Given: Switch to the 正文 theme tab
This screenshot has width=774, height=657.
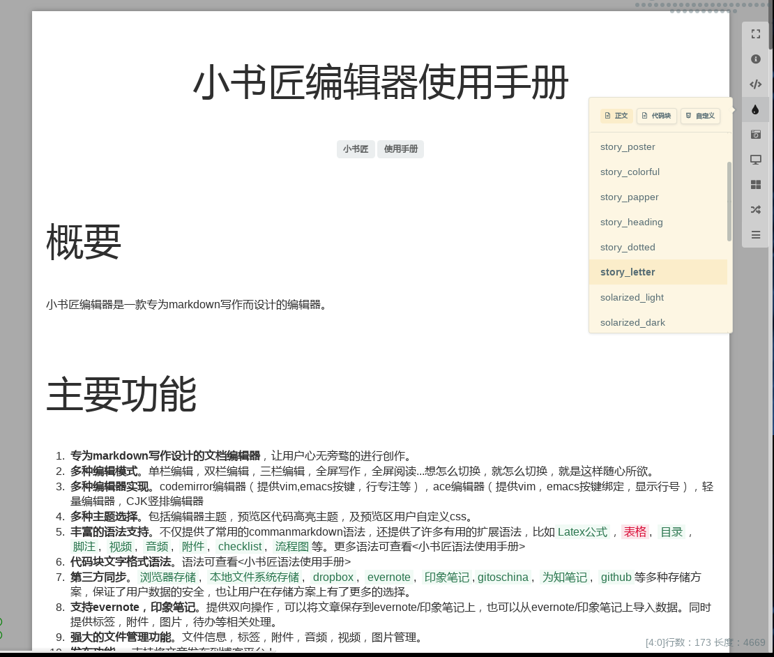Looking at the screenshot, I should (616, 116).
